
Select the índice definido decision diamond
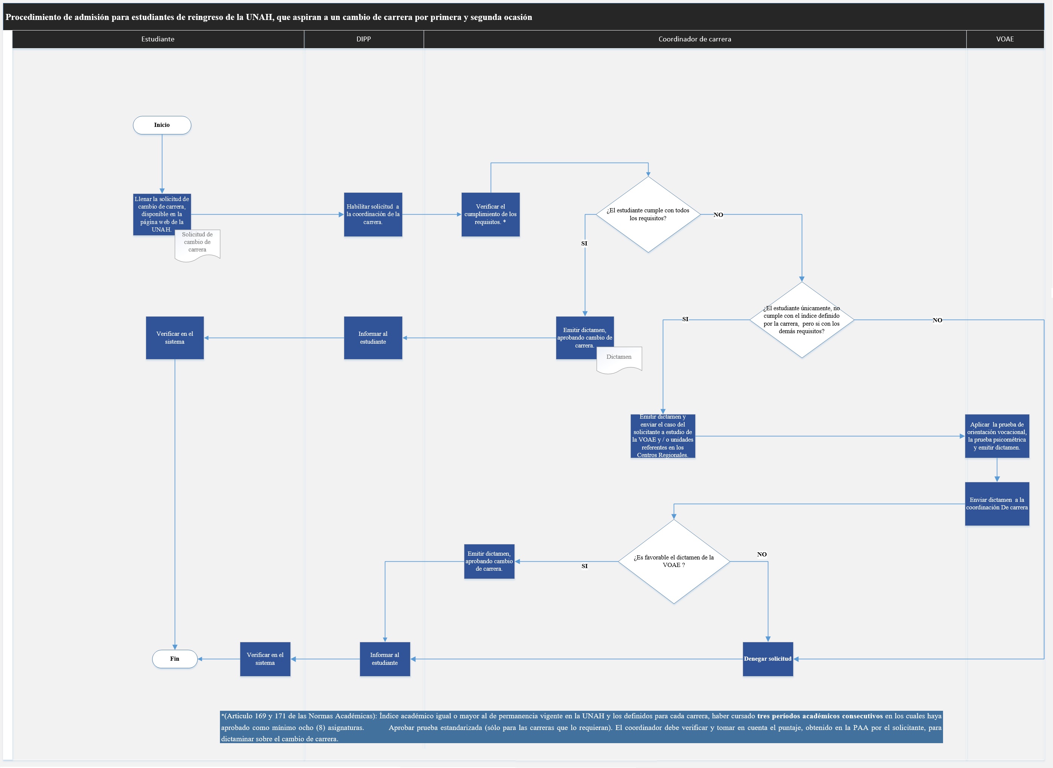(801, 320)
